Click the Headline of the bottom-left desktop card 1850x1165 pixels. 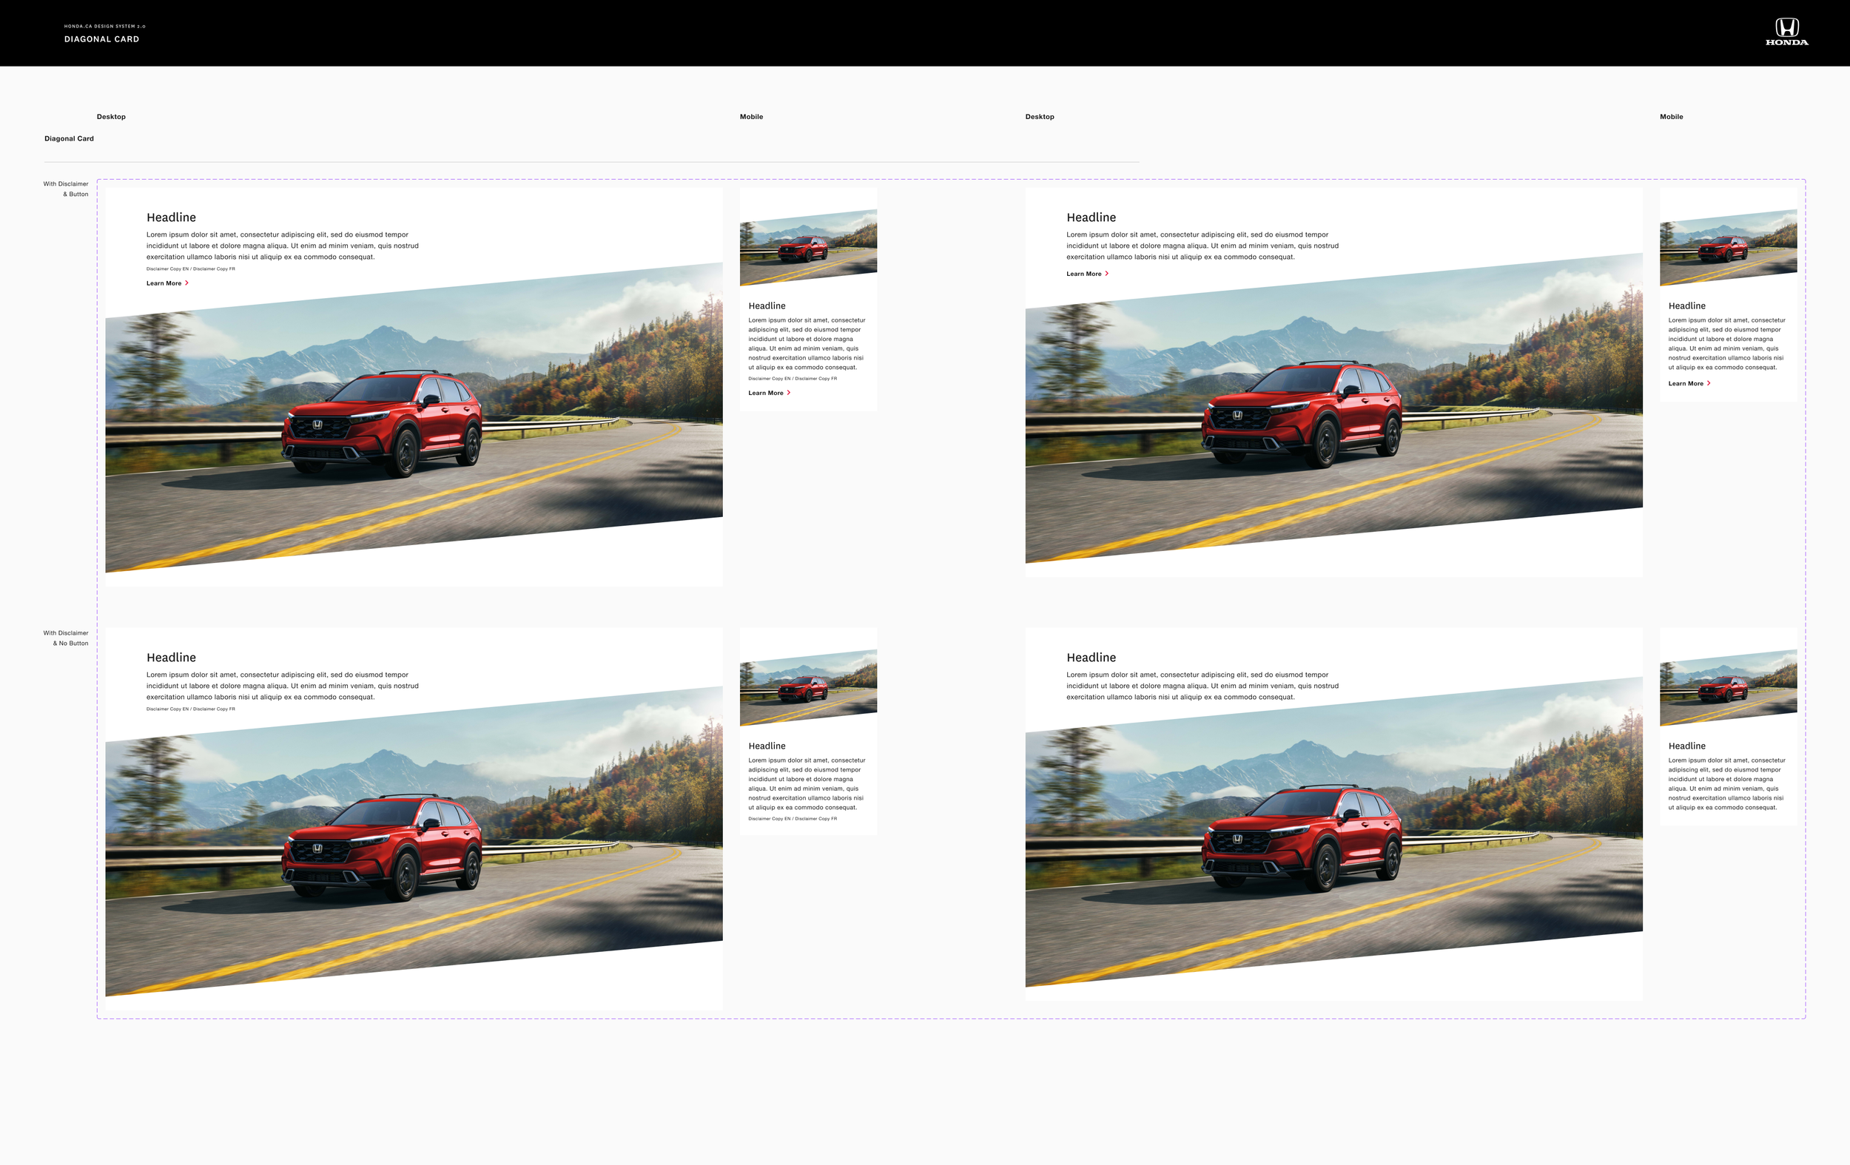click(172, 658)
